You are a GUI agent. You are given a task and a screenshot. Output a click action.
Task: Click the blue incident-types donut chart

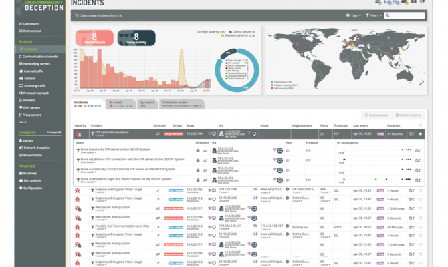pyautogui.click(x=237, y=70)
